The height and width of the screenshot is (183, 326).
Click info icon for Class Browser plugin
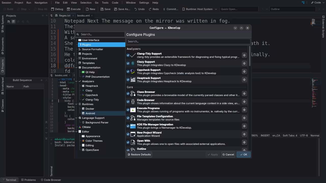(x=244, y=94)
